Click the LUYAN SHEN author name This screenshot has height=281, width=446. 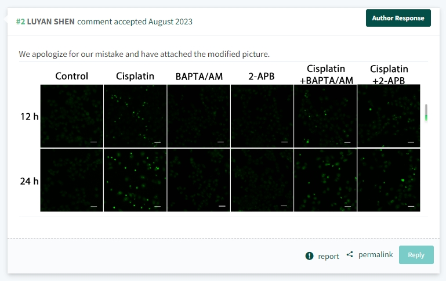pyautogui.click(x=51, y=21)
